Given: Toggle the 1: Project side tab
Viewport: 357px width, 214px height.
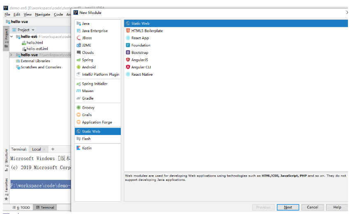Looking at the screenshot, I should coord(6,38).
